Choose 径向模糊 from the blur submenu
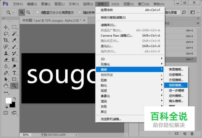The image size is (202, 138). click(x=176, y=96)
